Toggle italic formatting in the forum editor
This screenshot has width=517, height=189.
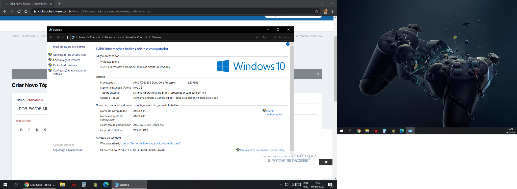[x=29, y=130]
